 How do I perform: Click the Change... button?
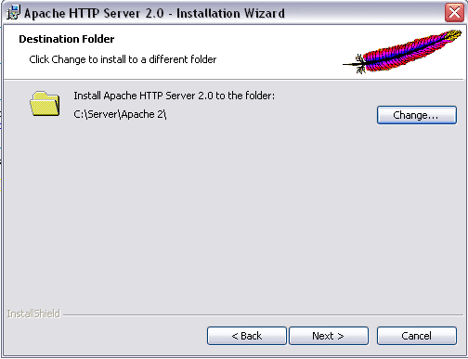point(417,115)
